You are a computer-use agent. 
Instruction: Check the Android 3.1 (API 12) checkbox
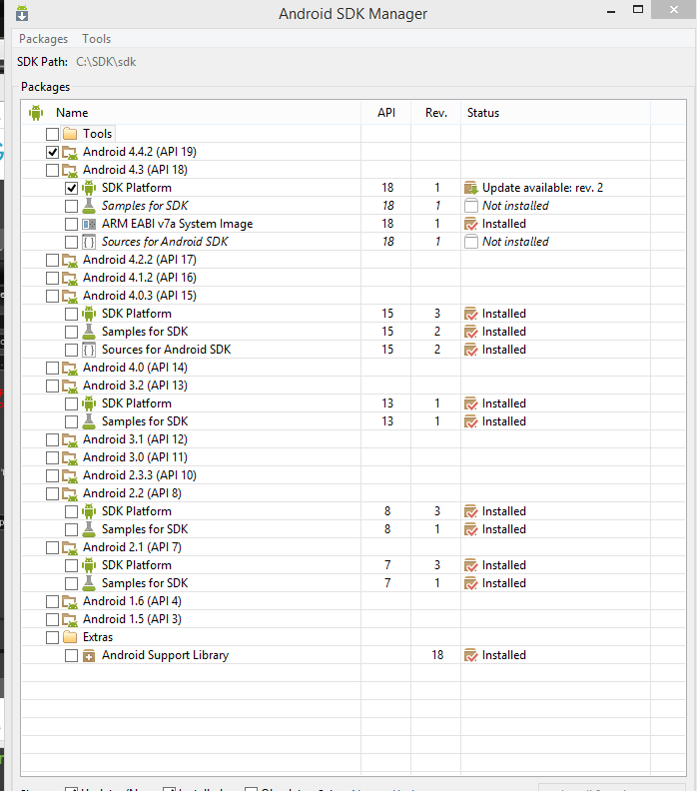pos(53,439)
